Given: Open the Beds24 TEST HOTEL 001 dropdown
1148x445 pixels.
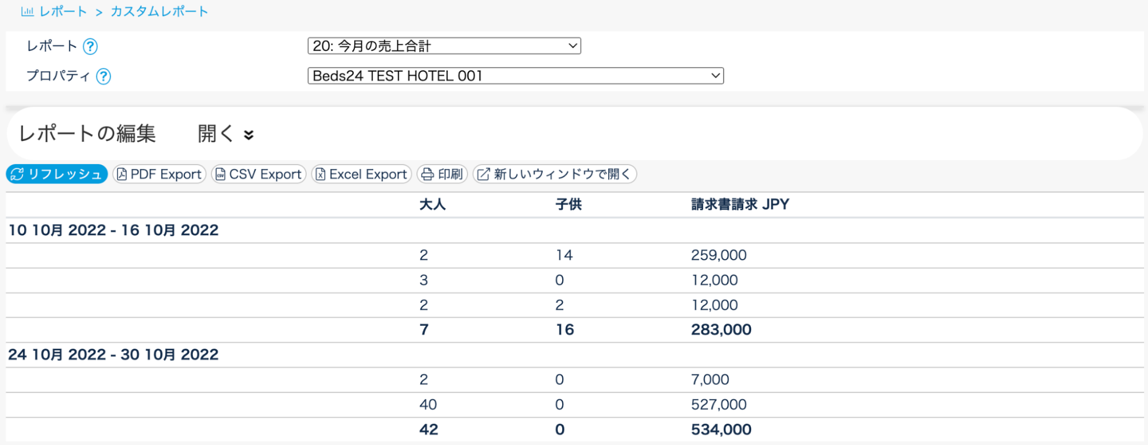Looking at the screenshot, I should (515, 76).
